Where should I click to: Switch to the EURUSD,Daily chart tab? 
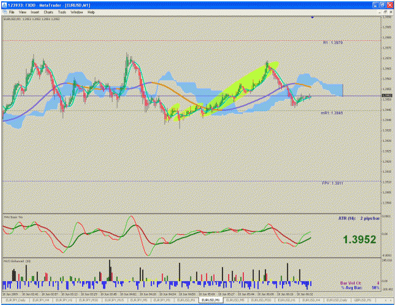pos(337,300)
